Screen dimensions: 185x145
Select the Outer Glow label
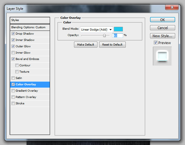[23, 46]
